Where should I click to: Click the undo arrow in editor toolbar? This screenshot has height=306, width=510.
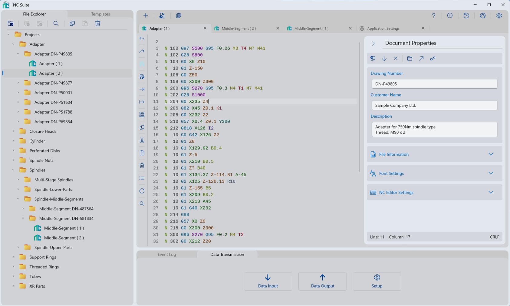pos(142,39)
